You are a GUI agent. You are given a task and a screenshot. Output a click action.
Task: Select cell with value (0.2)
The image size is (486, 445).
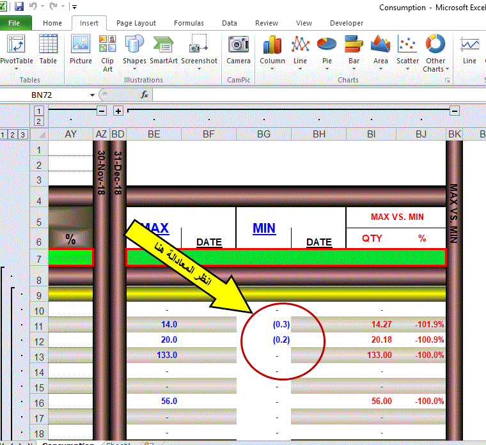click(263, 340)
